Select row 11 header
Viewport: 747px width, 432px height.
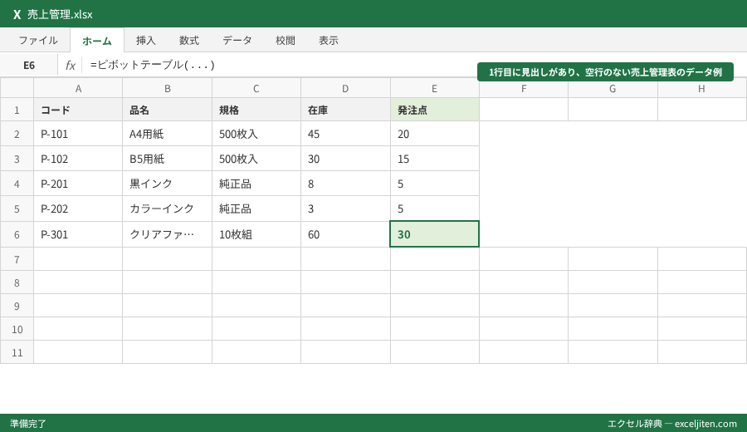pos(17,352)
